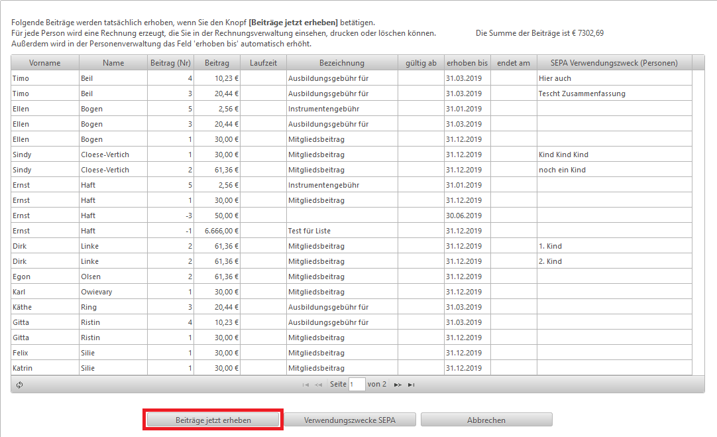Image resolution: width=717 pixels, height=437 pixels.
Task: Select Egon Olsen's '61,36 €' cell
Action: pyautogui.click(x=217, y=277)
